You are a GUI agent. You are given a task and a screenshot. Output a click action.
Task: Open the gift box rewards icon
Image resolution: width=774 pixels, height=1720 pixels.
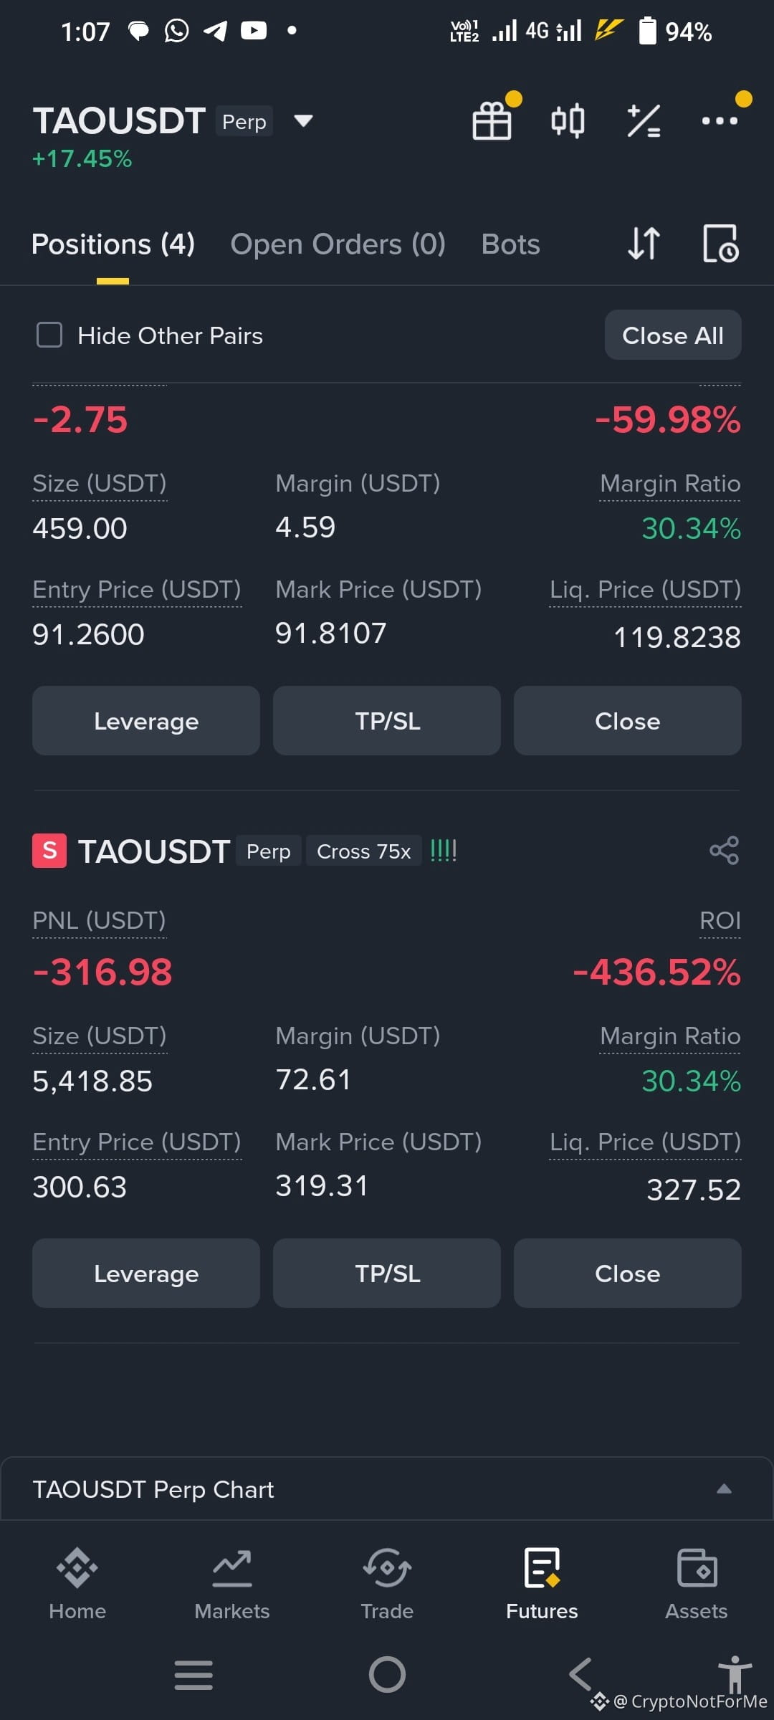point(492,120)
